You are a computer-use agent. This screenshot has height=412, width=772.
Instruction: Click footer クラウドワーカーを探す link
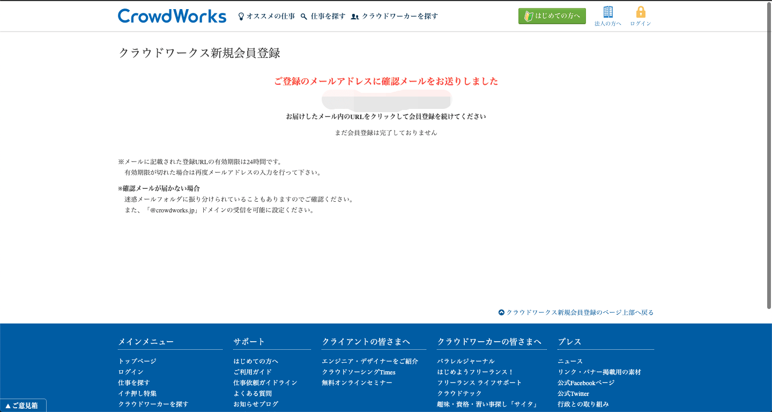tap(153, 404)
